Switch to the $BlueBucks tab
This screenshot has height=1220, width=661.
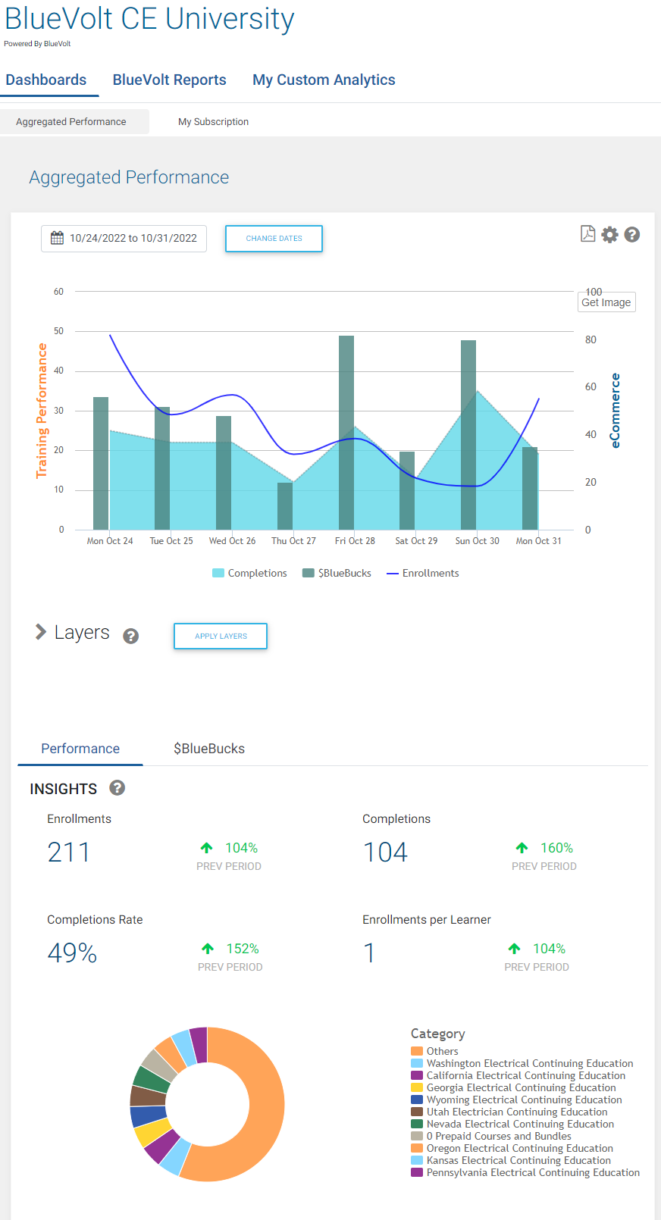pyautogui.click(x=209, y=749)
